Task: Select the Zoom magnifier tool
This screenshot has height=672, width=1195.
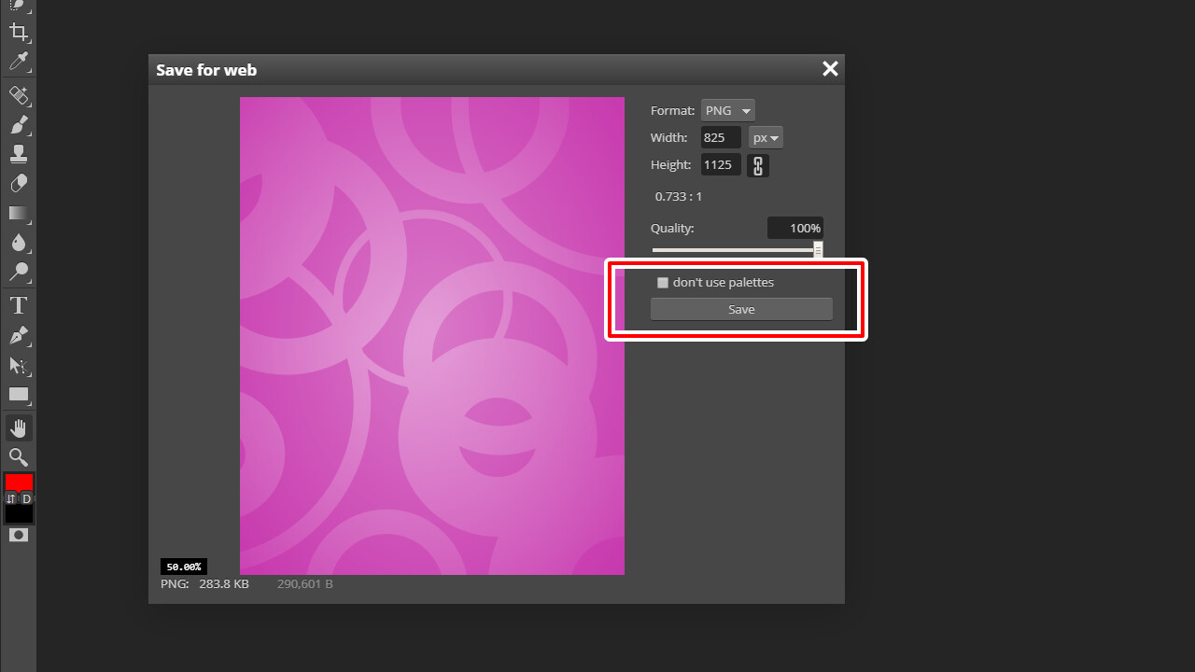Action: point(18,457)
